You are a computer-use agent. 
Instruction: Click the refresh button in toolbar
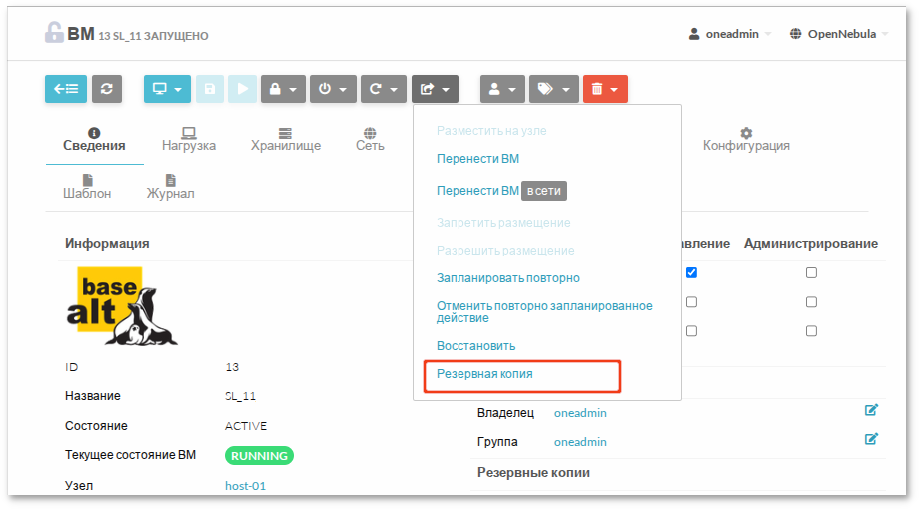pos(107,89)
